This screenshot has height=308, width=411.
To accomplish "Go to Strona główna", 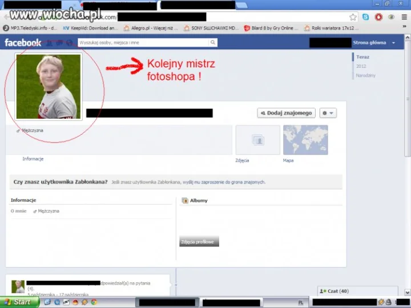I will (369, 42).
